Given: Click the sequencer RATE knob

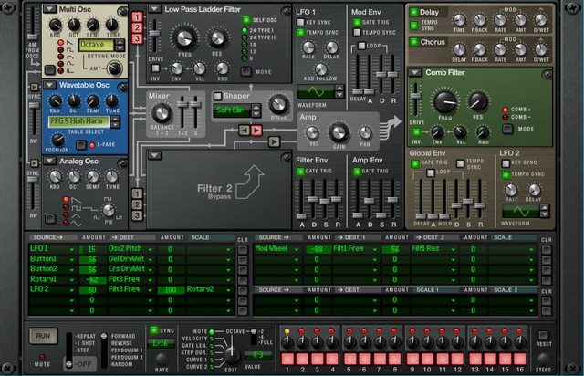Looking at the screenshot, I should [x=162, y=360].
